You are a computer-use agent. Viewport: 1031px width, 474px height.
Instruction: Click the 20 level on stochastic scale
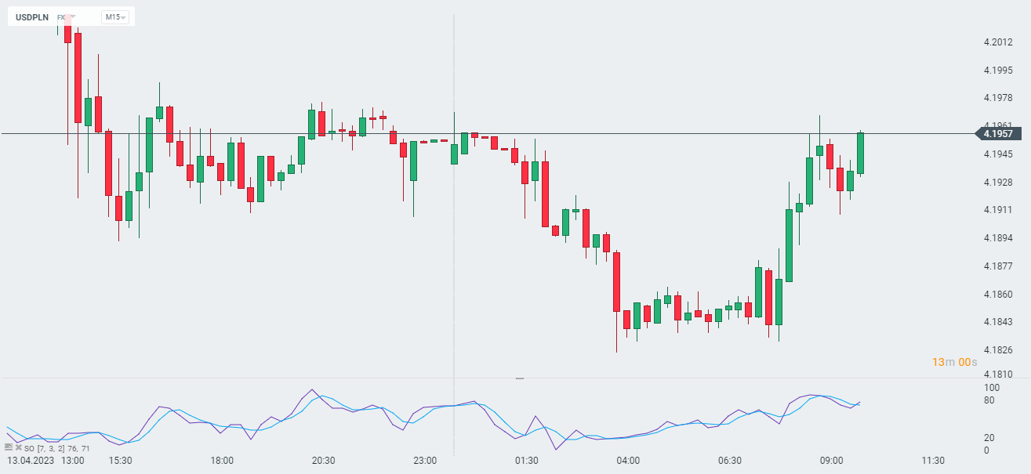[x=989, y=438]
